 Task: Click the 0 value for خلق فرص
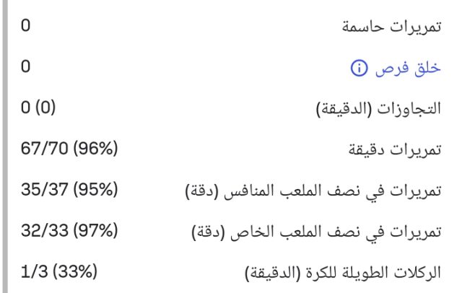coord(26,69)
